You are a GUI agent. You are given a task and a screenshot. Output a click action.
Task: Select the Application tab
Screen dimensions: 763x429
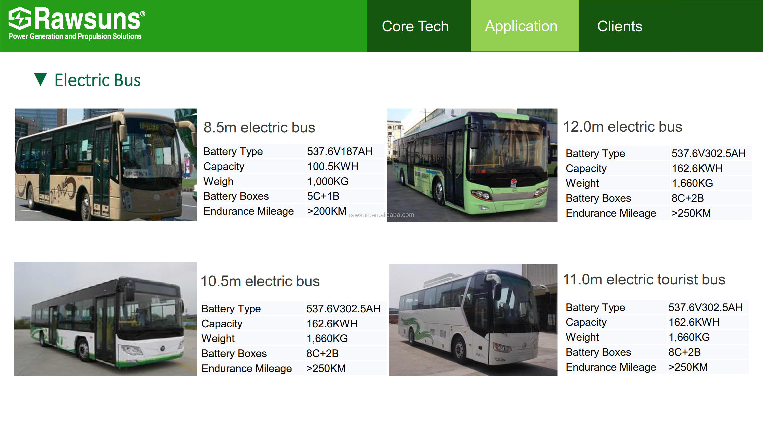coord(524,26)
